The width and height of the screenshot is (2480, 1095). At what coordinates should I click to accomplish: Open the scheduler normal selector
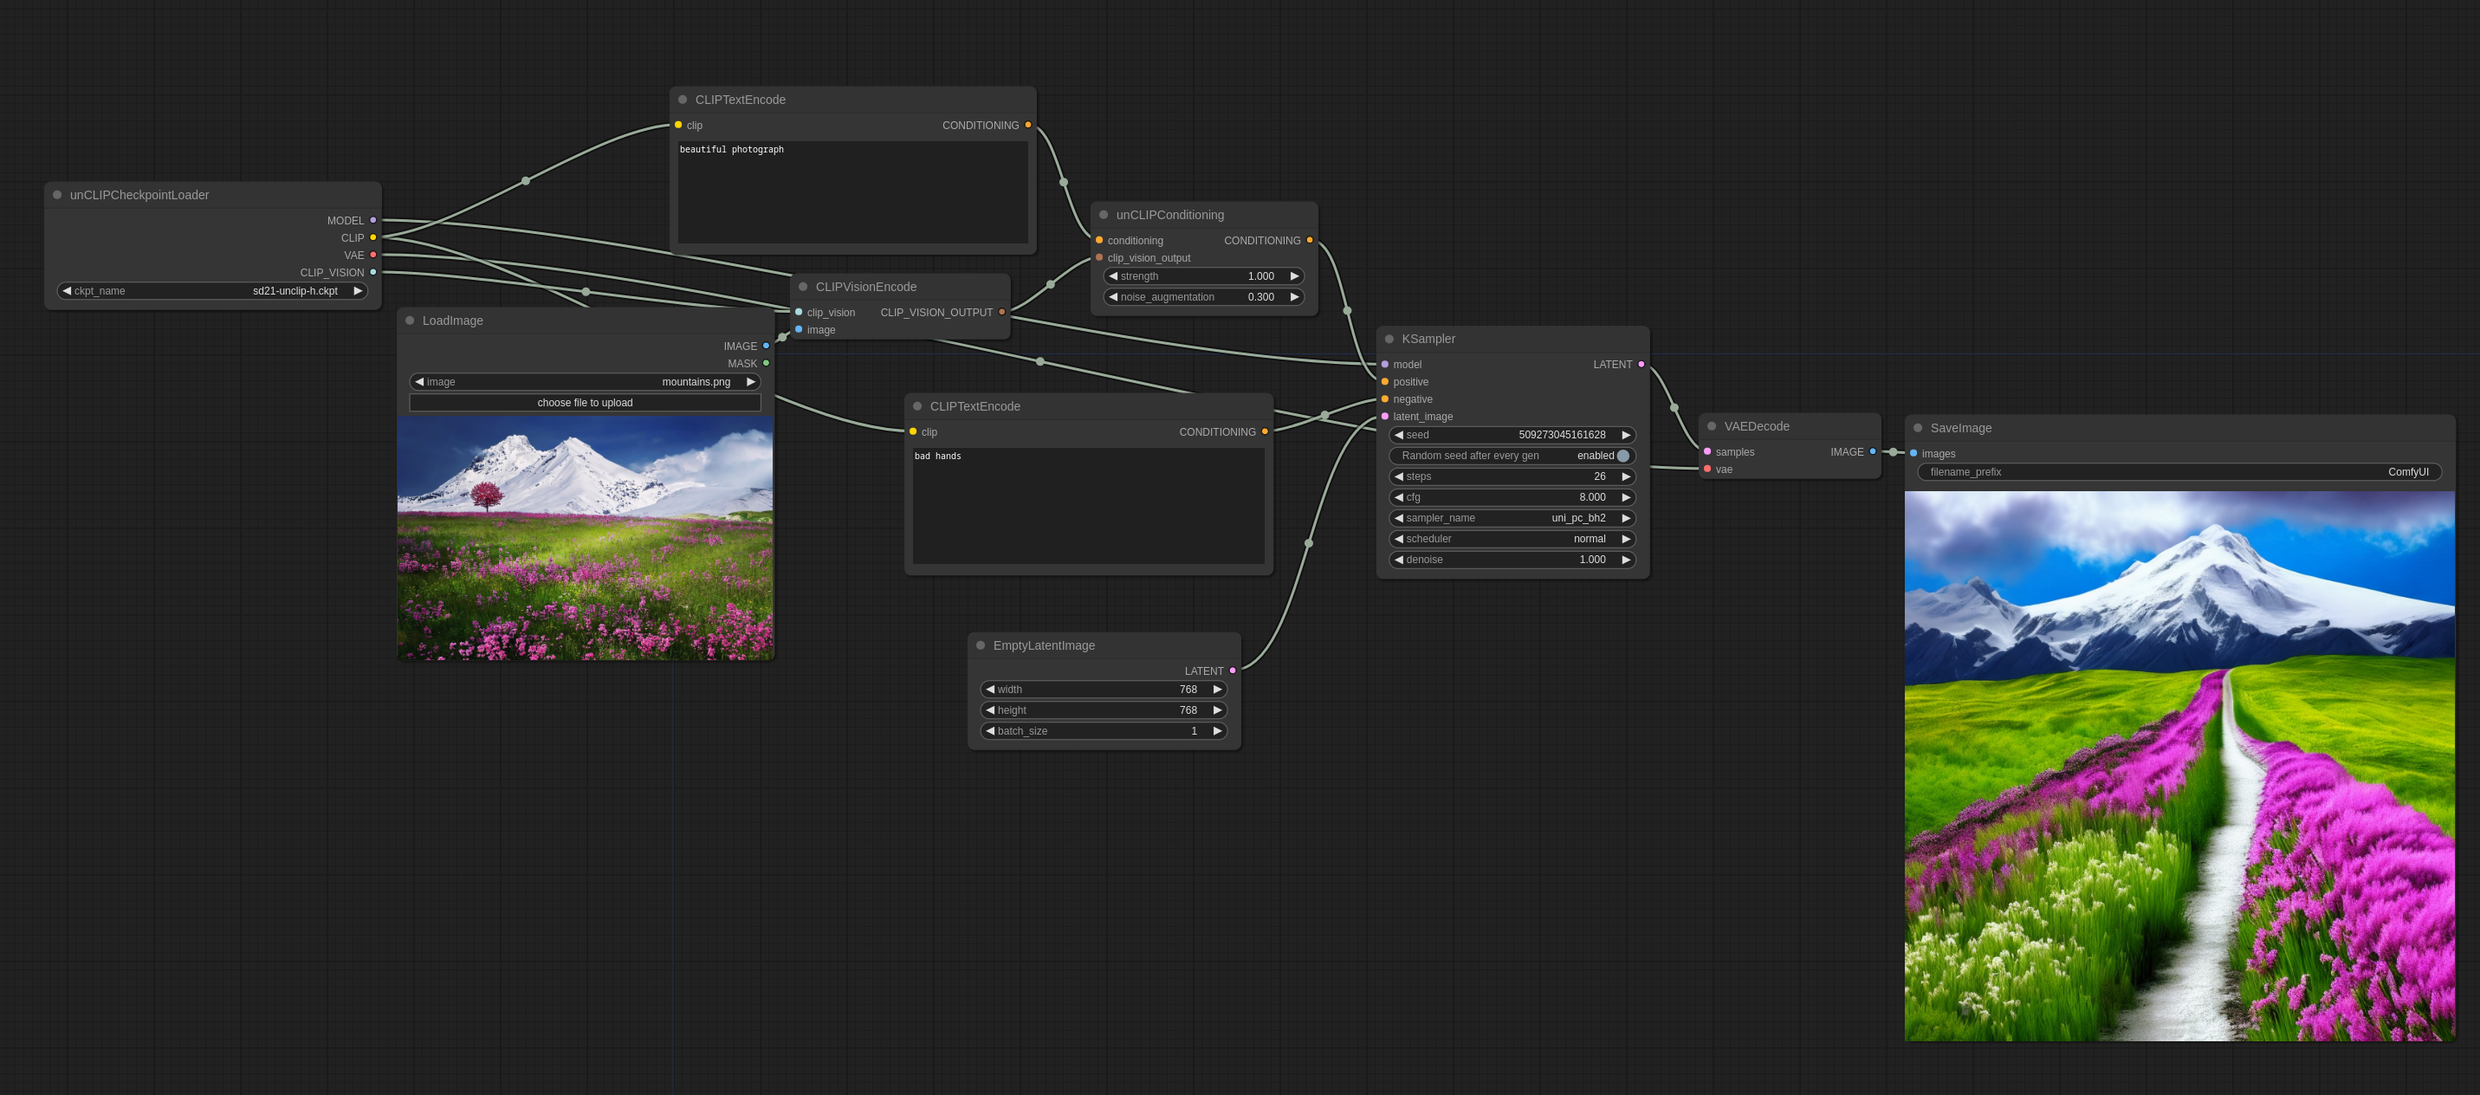pyautogui.click(x=1512, y=538)
